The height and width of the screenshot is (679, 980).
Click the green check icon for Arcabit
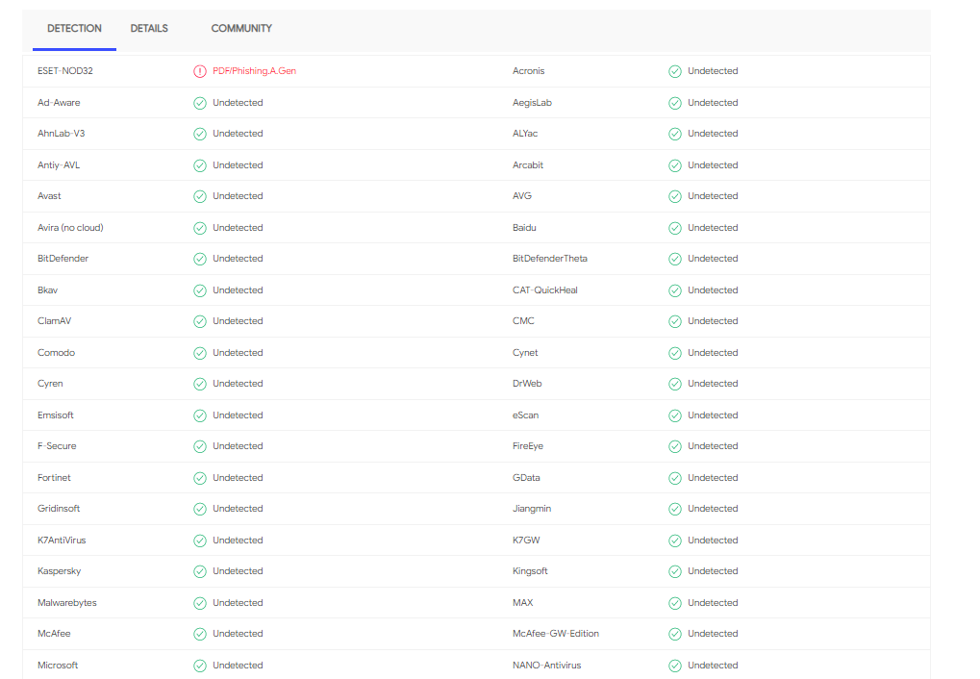(674, 165)
